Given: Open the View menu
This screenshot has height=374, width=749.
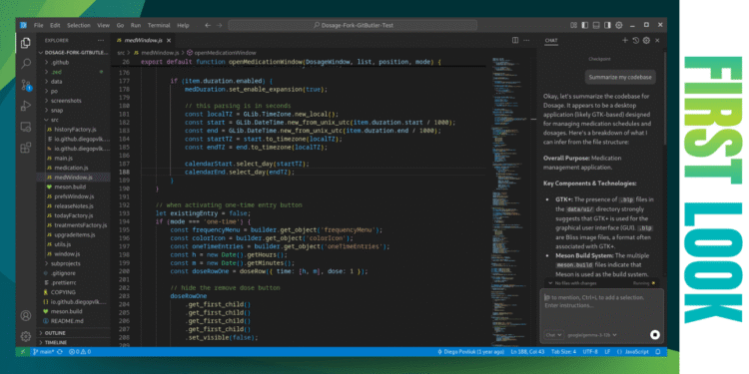Looking at the screenshot, I should click(103, 25).
